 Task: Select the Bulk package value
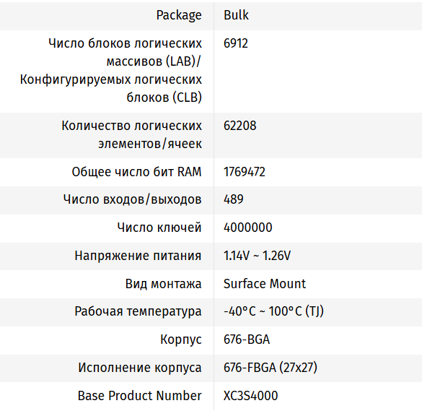tap(236, 15)
